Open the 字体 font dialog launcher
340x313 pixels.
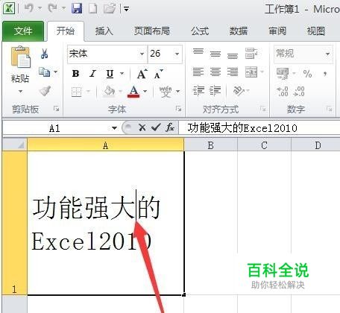178,109
